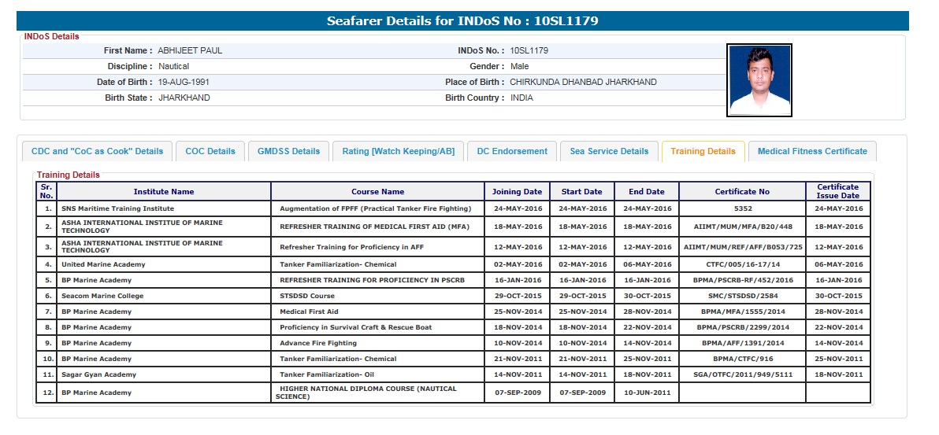
Task: Open the Medical Fitness Certificate tab
Action: 812,151
